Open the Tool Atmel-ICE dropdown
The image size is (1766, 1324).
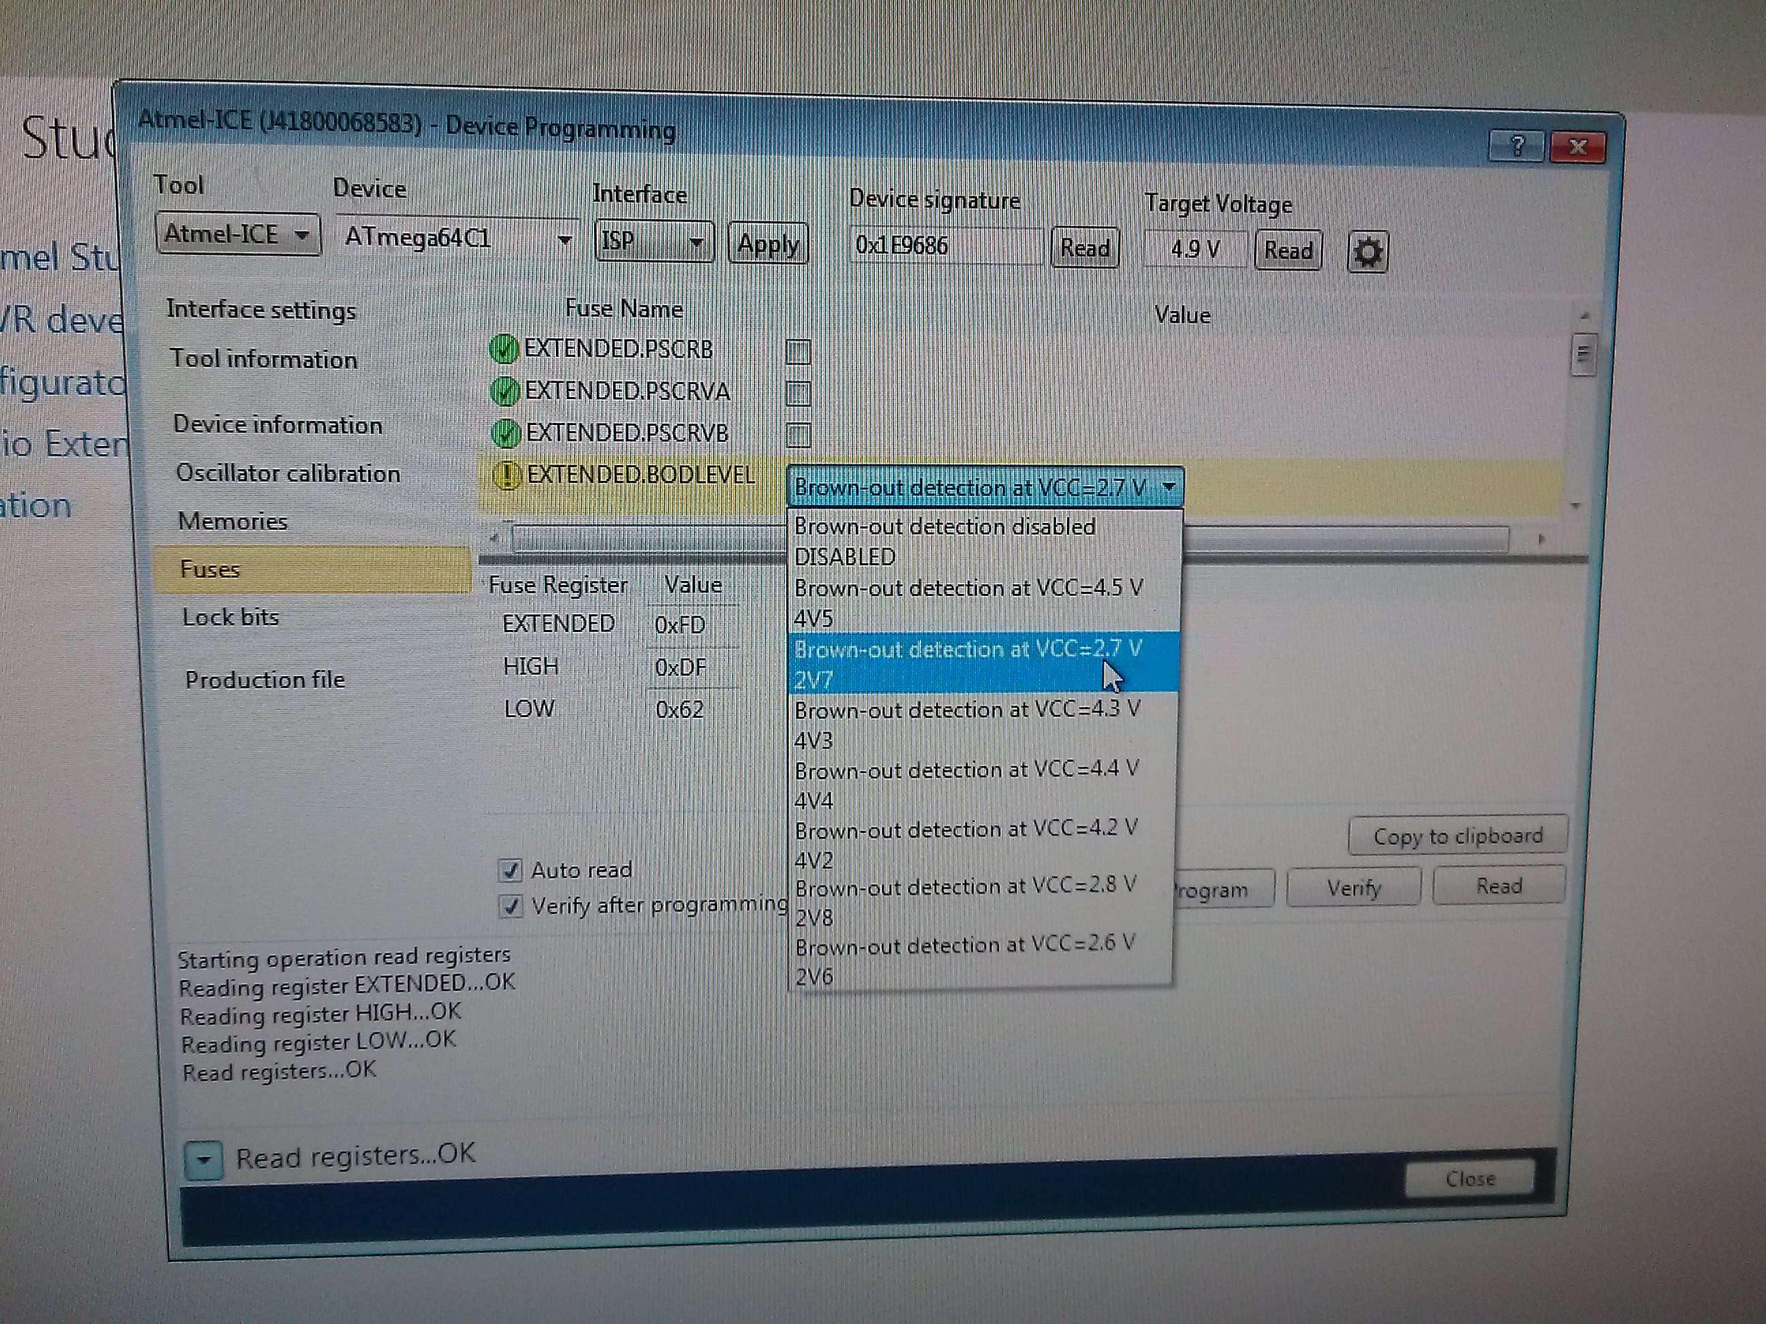point(238,235)
